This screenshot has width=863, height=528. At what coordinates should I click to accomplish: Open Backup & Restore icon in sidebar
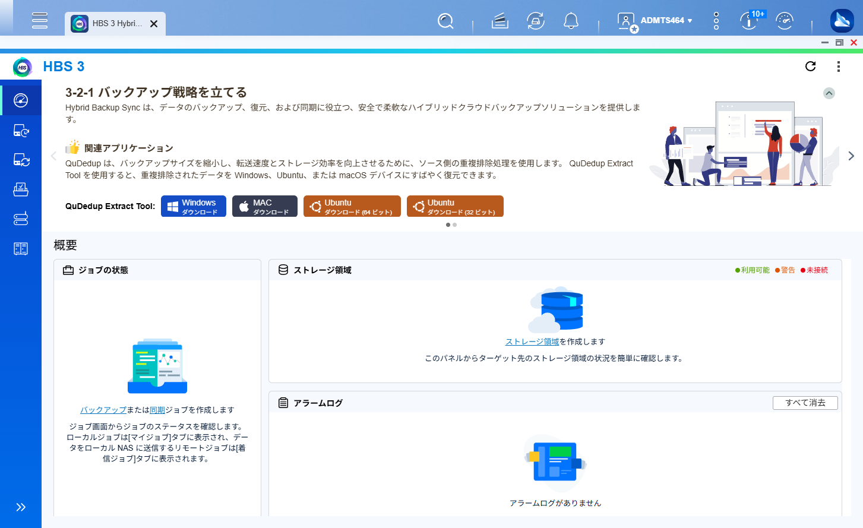tap(21, 131)
